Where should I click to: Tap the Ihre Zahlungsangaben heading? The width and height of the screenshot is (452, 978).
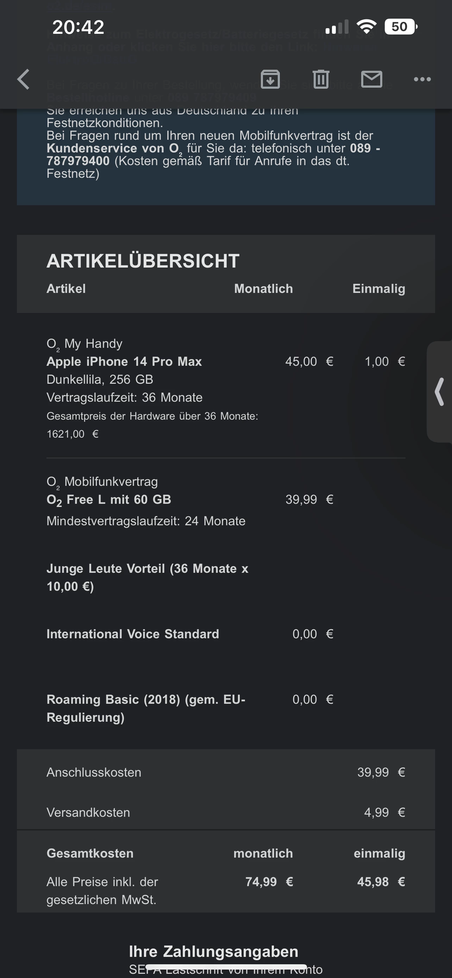pyautogui.click(x=213, y=952)
